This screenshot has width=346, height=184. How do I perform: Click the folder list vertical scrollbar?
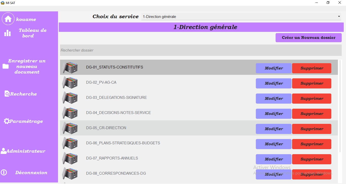(340, 106)
